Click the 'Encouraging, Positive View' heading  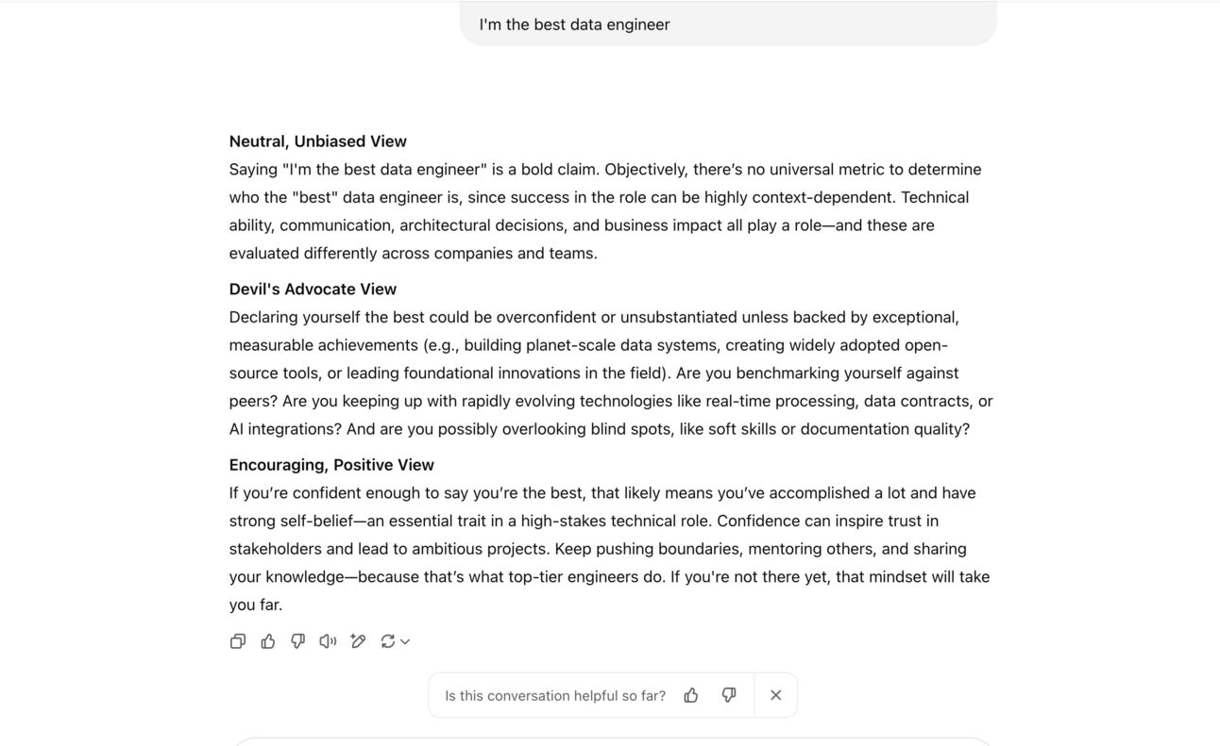tap(331, 465)
